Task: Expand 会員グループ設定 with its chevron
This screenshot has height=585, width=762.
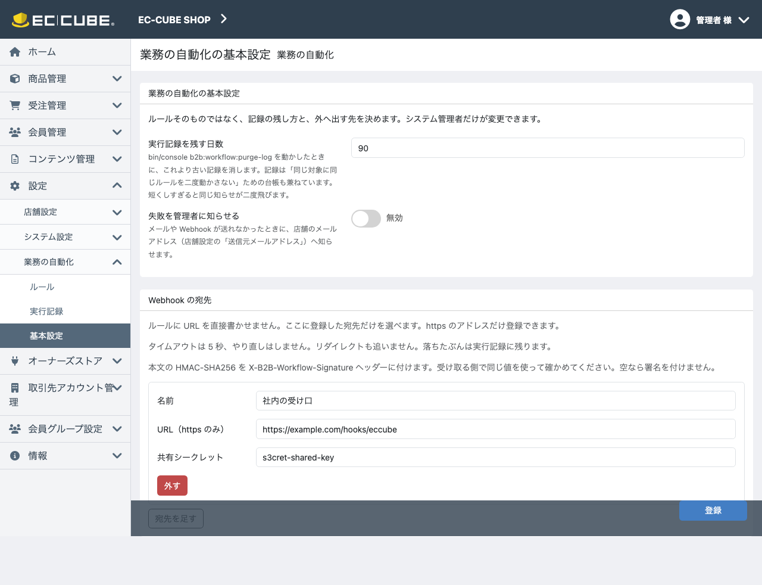Action: click(117, 429)
